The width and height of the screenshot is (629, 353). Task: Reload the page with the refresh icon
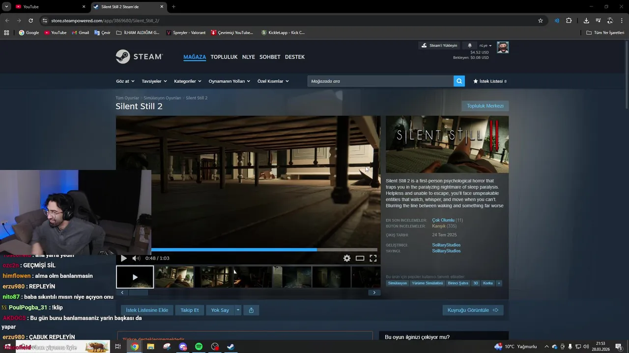[30, 21]
